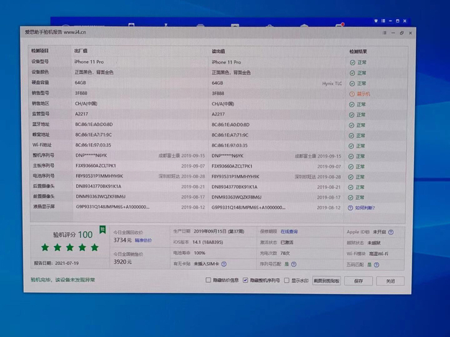Enable the 隐藏估价信息 checkbox
This screenshot has height=337, width=450.
pyautogui.click(x=208, y=280)
